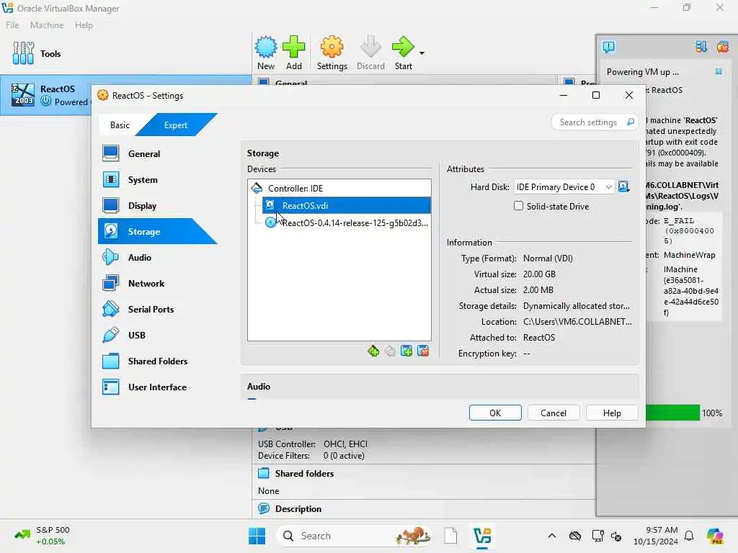Click the Add machine toolbar icon
This screenshot has height=553, width=738.
(294, 47)
